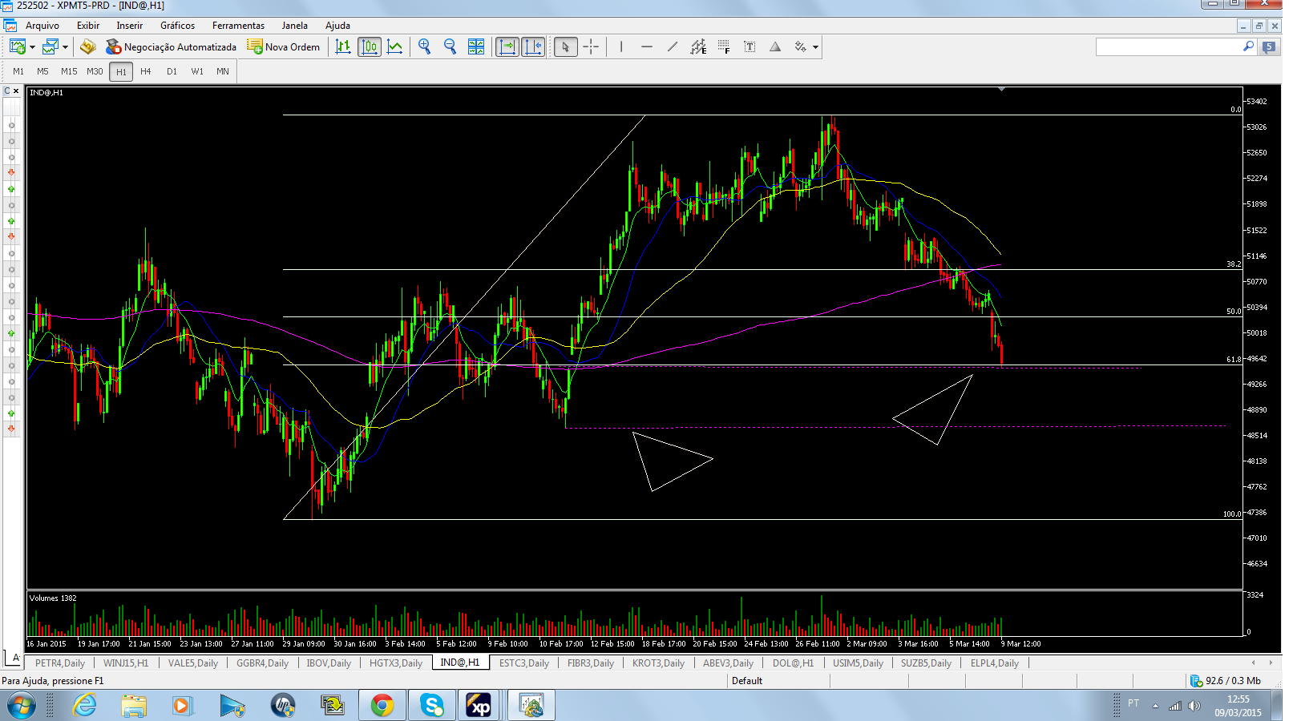Open Google Chrome from taskbar
The width and height of the screenshot is (1289, 721).
coord(382,706)
